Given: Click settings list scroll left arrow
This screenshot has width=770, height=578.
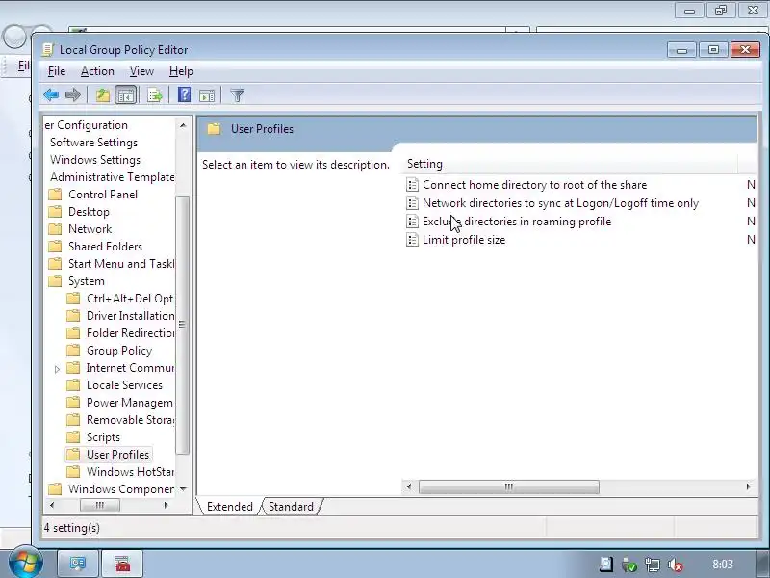Looking at the screenshot, I should (408, 486).
